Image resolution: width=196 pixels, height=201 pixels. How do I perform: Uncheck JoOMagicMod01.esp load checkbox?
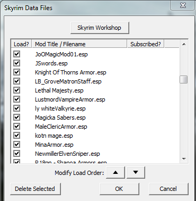[x=16, y=54]
